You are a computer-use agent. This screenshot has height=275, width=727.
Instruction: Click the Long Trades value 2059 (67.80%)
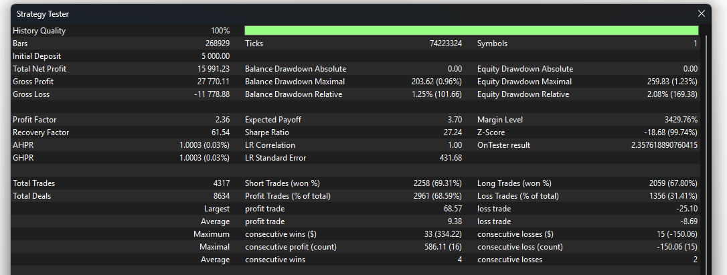[x=673, y=183]
